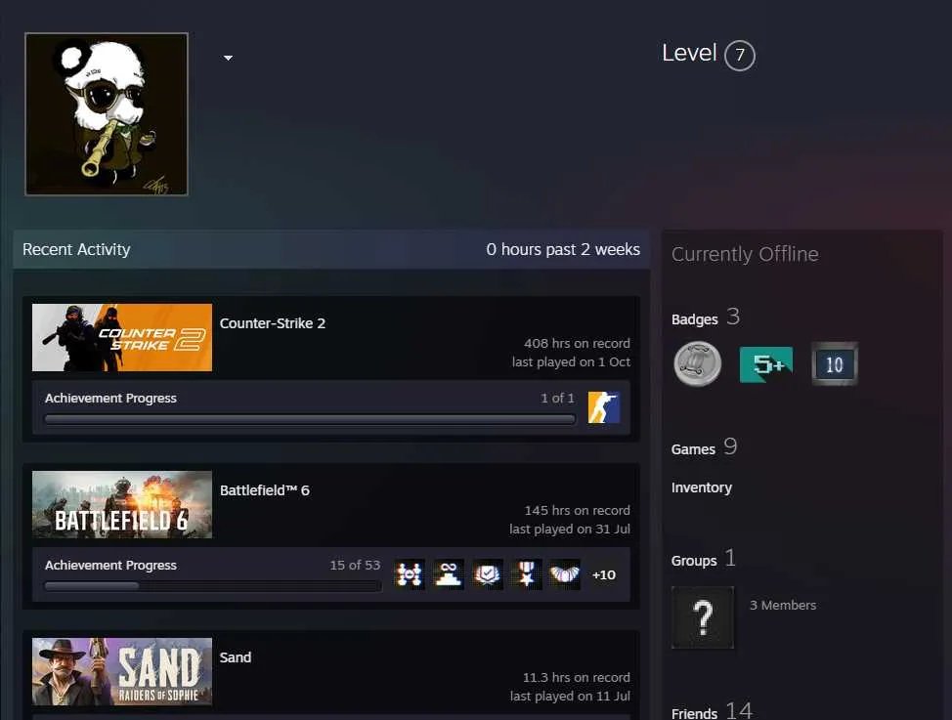The image size is (952, 720).
Task: Open the Sand game title link
Action: pyautogui.click(x=236, y=656)
